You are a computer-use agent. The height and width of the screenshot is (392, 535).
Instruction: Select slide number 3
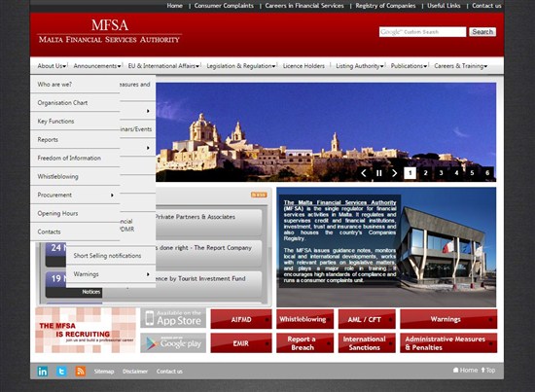click(x=441, y=173)
